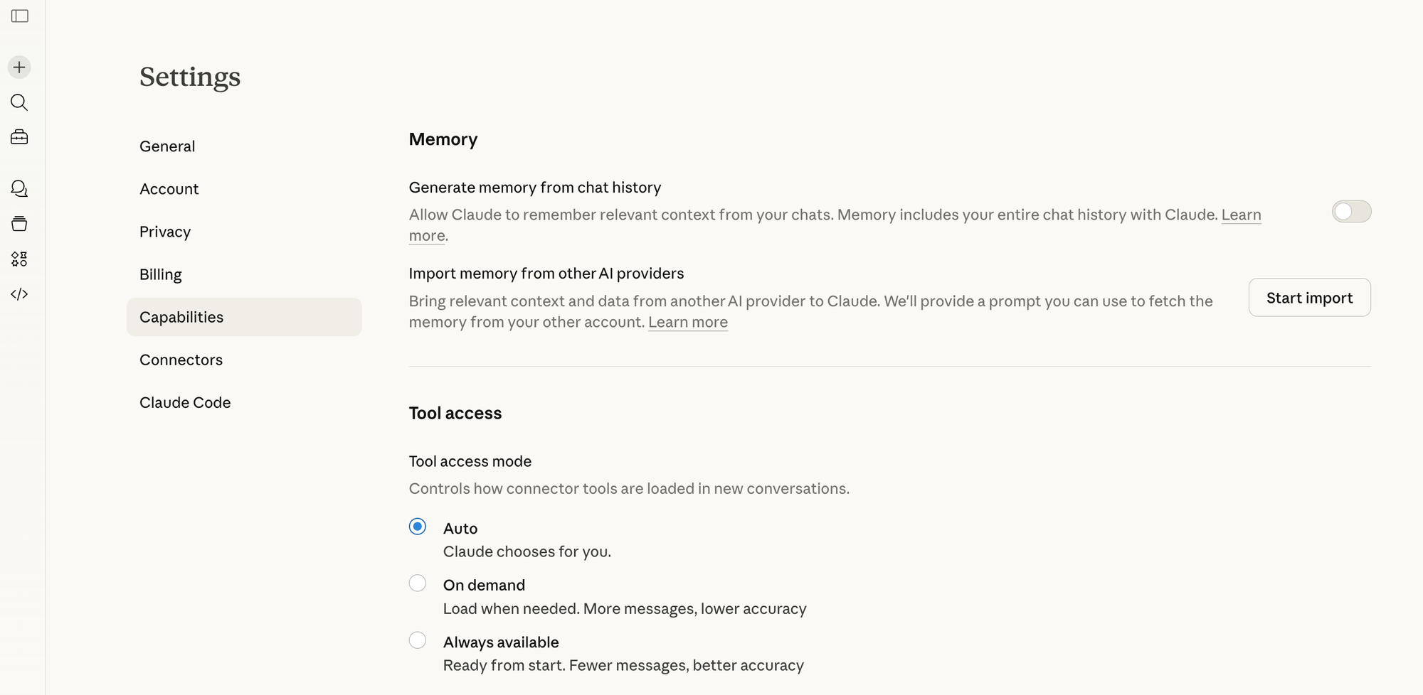Open Learn more about memory generation
This screenshot has width=1423, height=695.
[1241, 215]
